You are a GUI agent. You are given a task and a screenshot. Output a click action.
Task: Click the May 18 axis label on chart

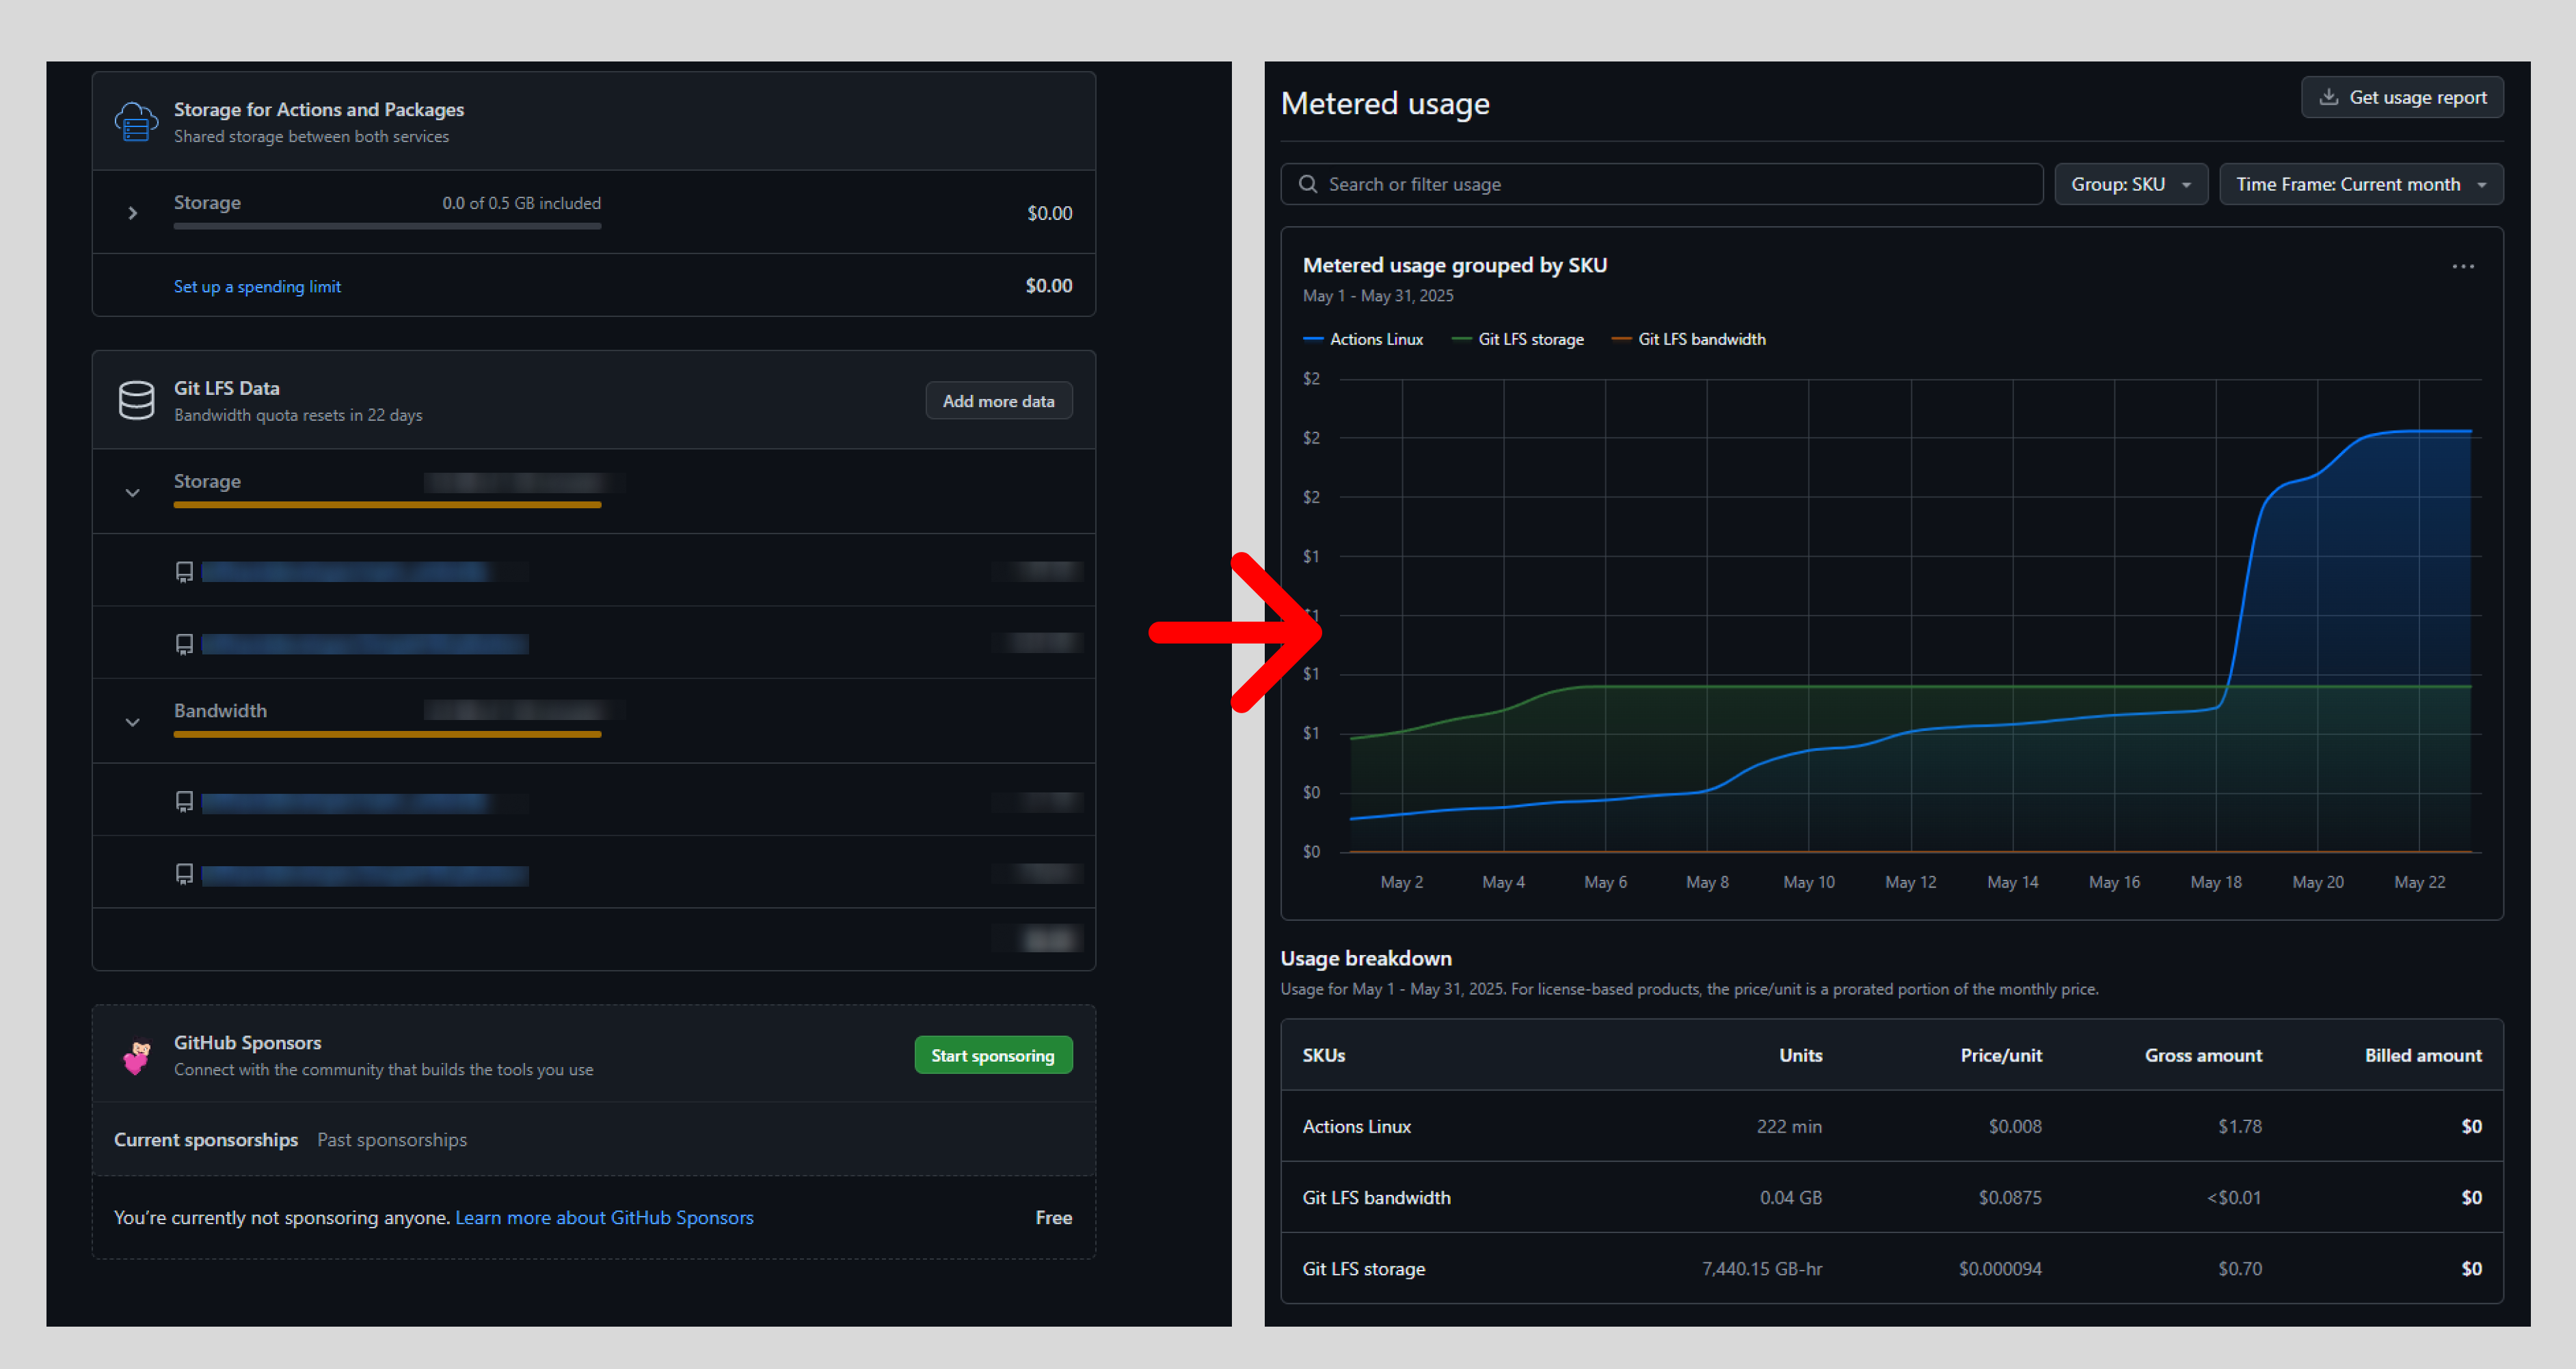point(2215,883)
